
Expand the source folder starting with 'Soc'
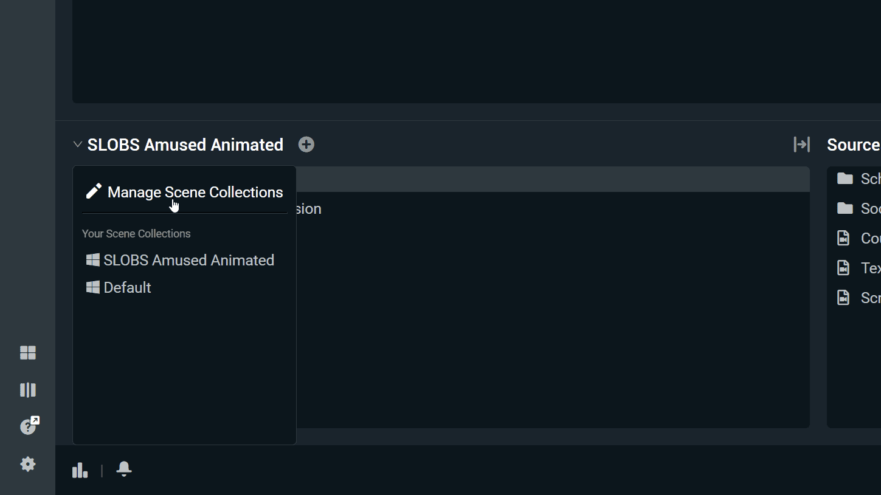pos(859,208)
